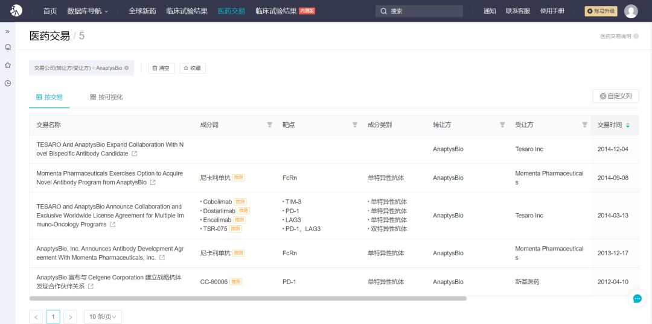Click the 内测版 badge in navigation

pos(307,11)
